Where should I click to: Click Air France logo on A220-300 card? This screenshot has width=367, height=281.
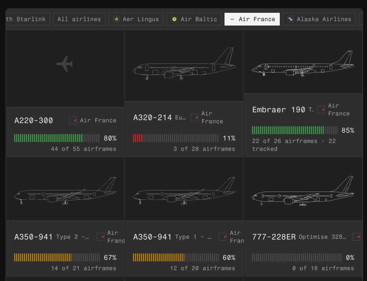point(73,120)
